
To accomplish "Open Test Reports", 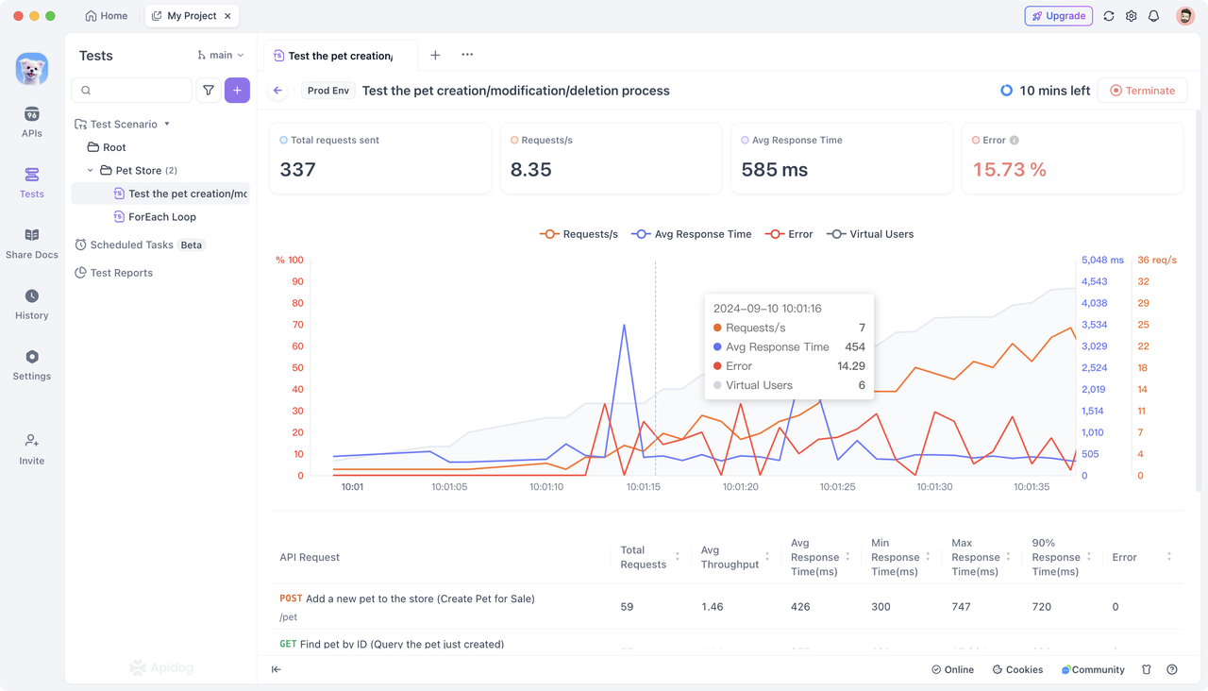I will [113, 273].
